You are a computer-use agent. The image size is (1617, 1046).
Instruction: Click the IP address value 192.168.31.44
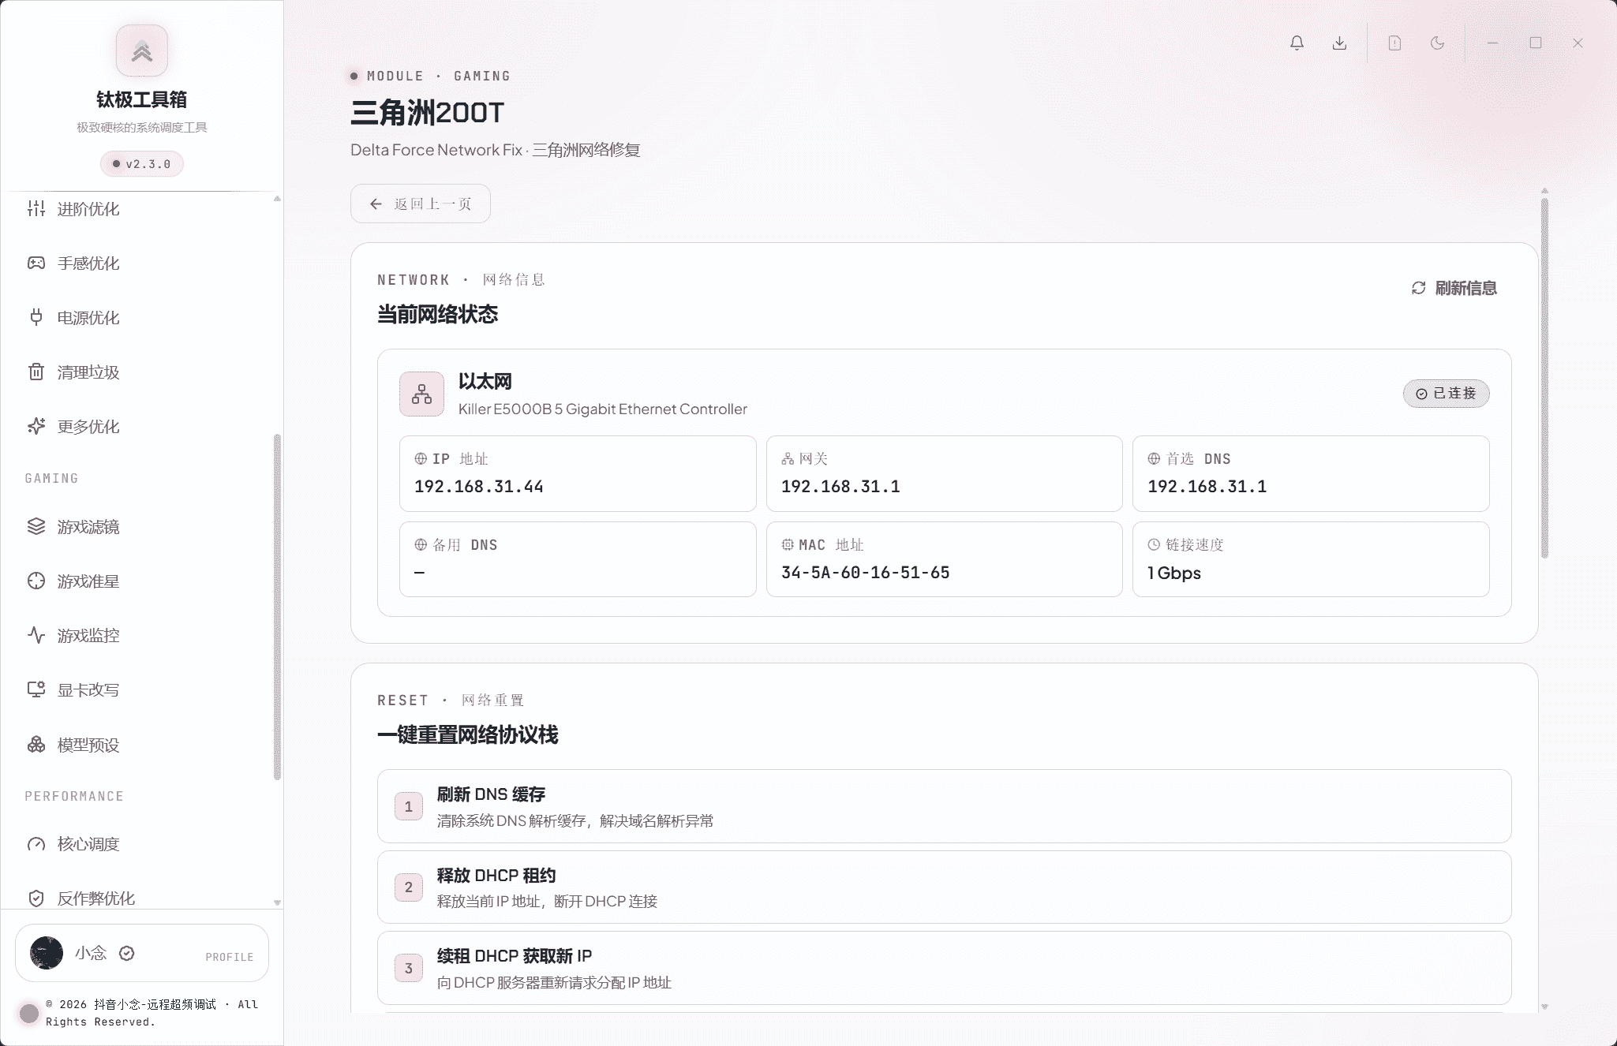point(479,488)
